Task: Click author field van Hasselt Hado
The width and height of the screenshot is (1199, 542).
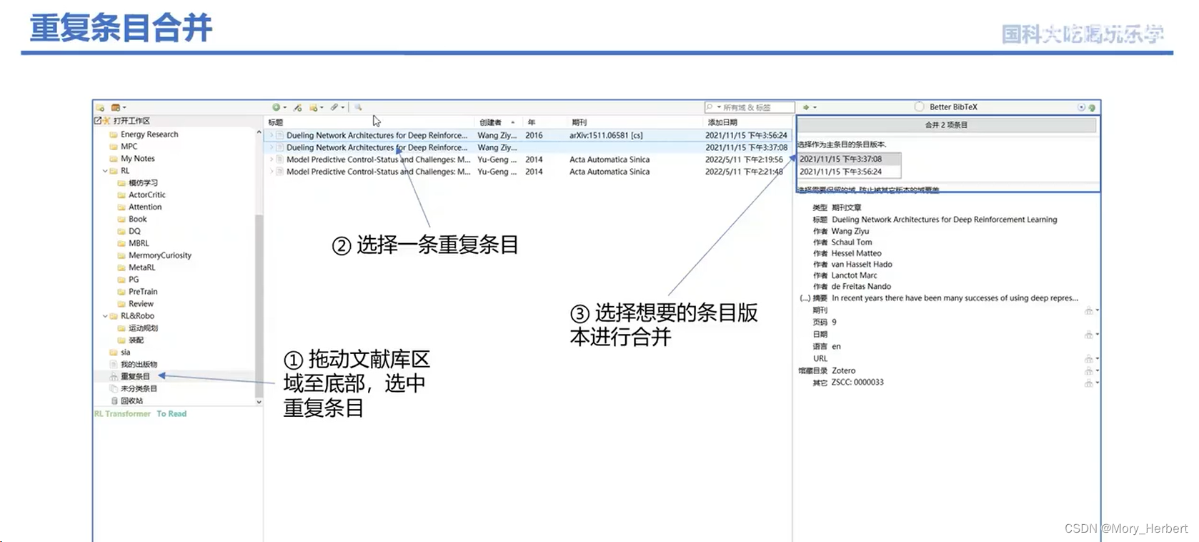Action: coord(862,265)
